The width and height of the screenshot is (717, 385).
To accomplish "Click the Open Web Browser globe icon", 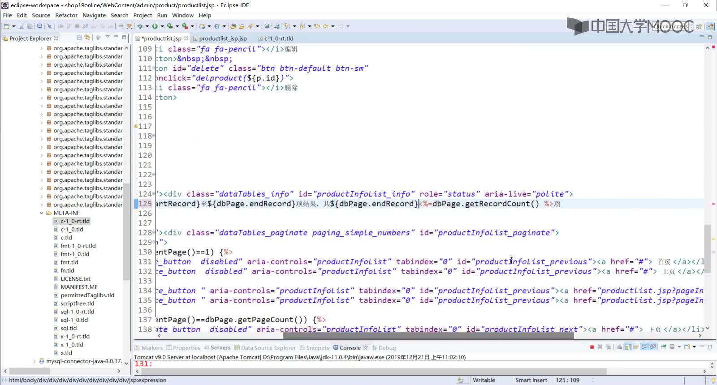I will click(x=267, y=26).
